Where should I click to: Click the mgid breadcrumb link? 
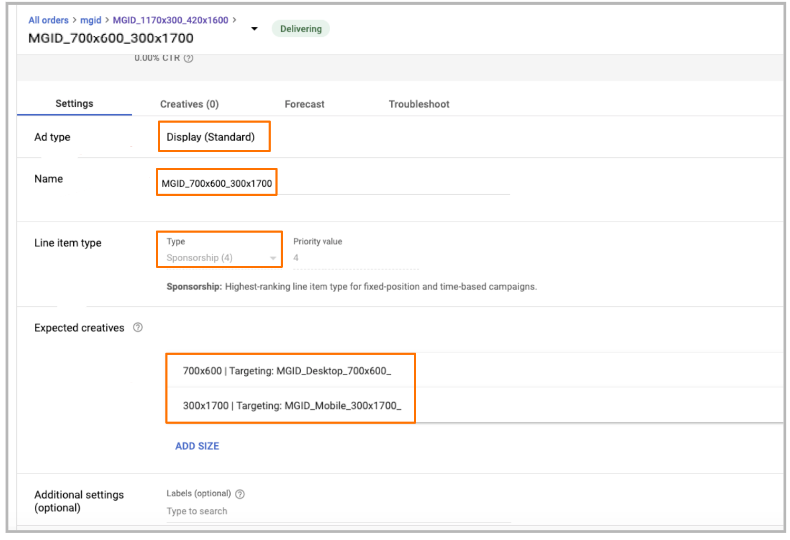tap(91, 20)
